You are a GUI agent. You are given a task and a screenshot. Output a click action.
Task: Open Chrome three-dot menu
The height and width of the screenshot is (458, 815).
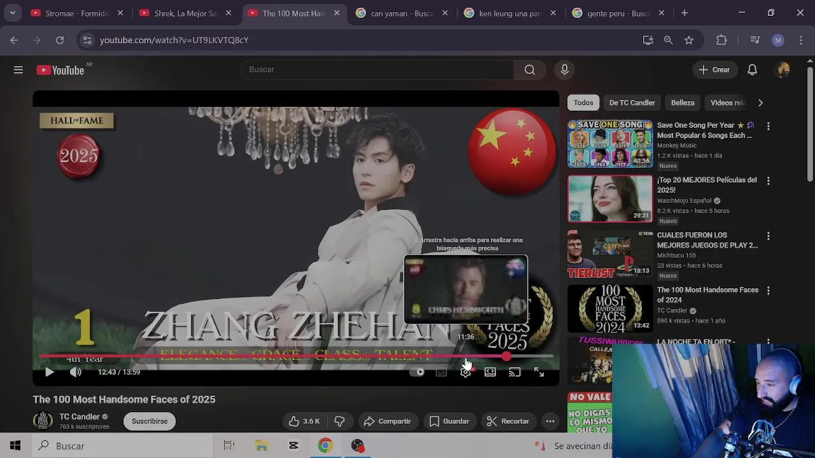coord(800,40)
